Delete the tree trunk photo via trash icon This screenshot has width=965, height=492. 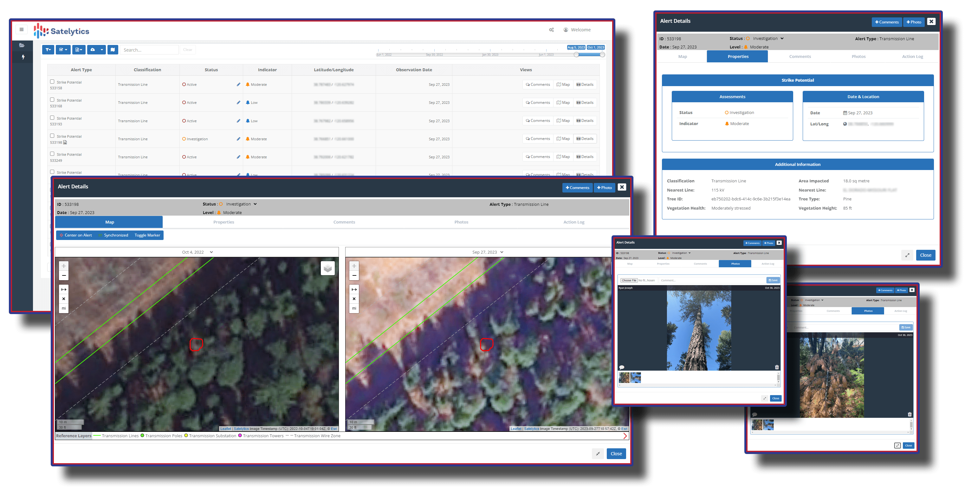click(777, 367)
